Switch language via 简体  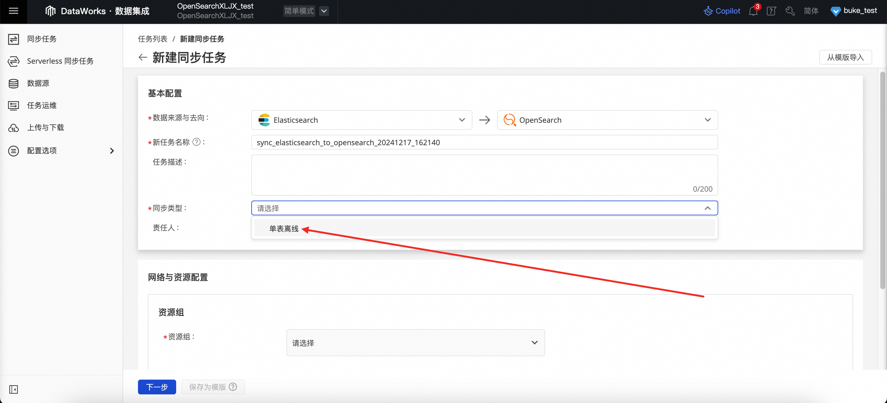tap(811, 11)
